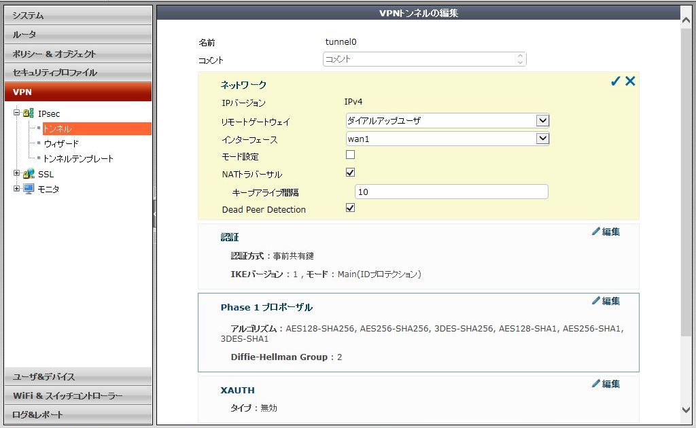
Task: Click the pencil edit icon for XAUTH section
Action: pos(596,384)
